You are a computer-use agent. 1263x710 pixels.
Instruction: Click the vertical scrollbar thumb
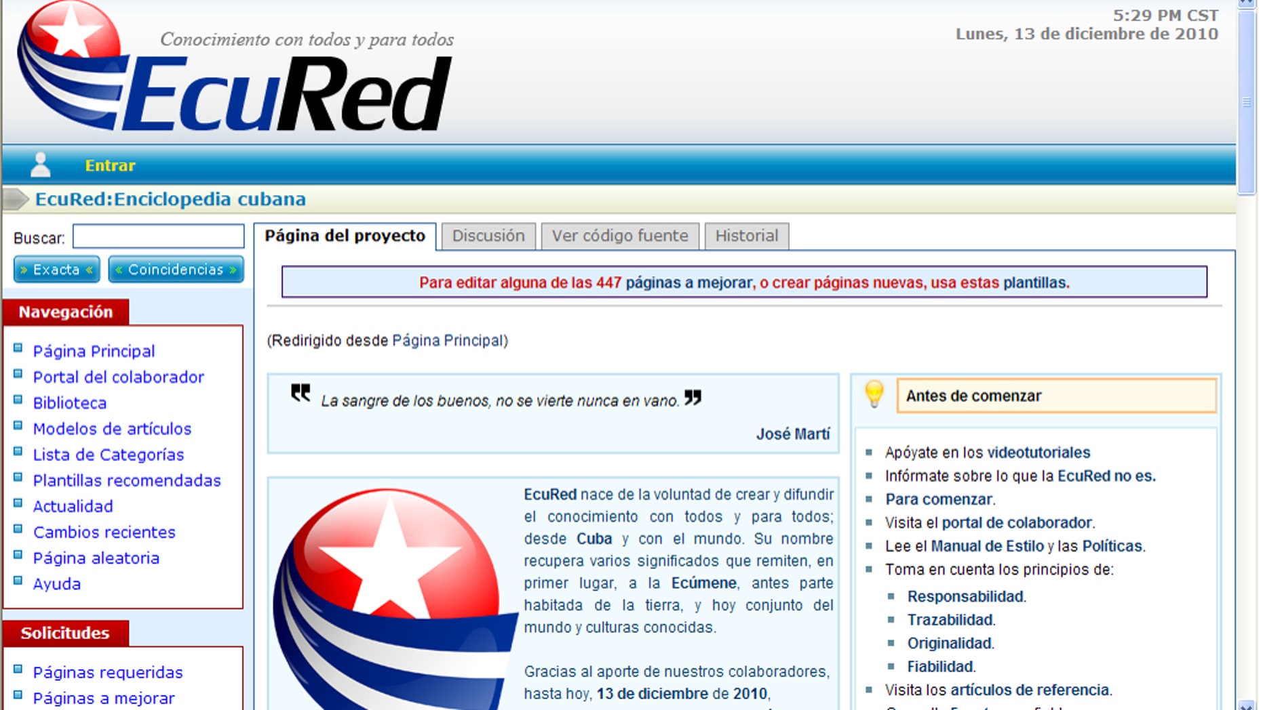tap(1246, 102)
